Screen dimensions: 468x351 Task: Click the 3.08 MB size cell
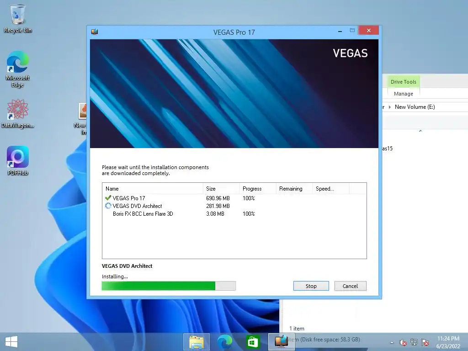[215, 214]
